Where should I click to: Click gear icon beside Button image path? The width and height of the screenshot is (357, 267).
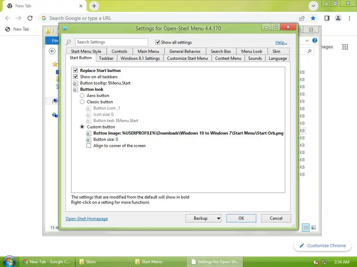pyautogui.click(x=89, y=133)
